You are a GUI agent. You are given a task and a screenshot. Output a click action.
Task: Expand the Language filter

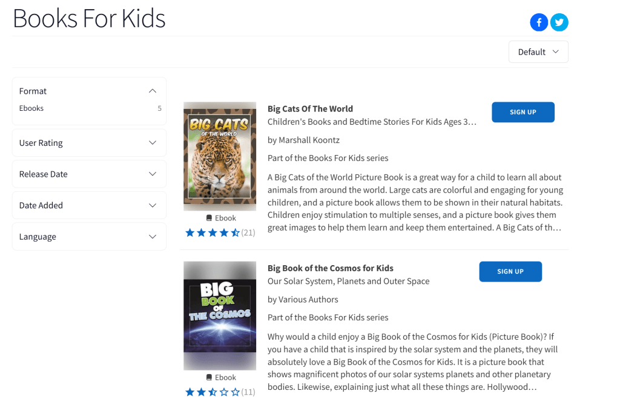pos(153,237)
